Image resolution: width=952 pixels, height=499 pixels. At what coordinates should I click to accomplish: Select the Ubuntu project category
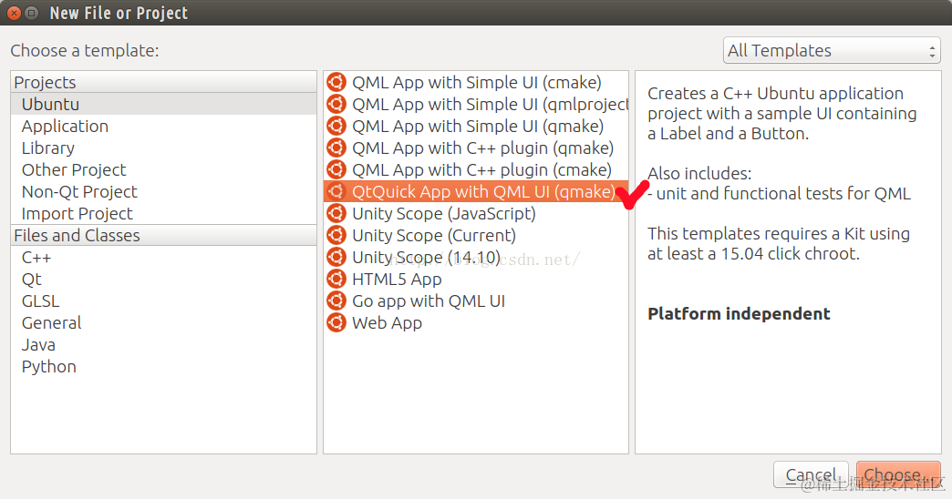pos(164,105)
